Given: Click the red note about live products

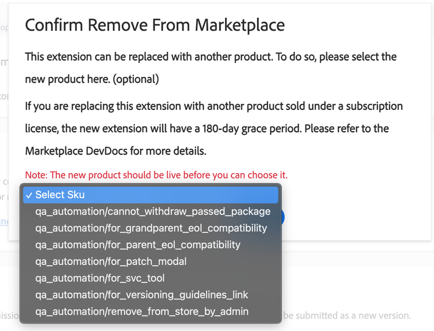Looking at the screenshot, I should pyautogui.click(x=156, y=175).
